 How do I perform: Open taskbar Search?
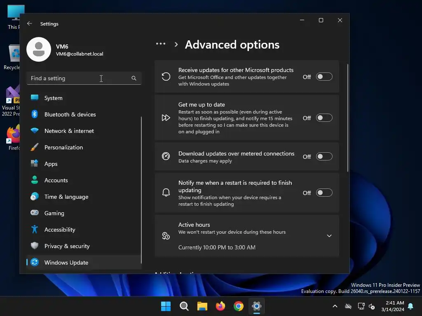[184, 306]
